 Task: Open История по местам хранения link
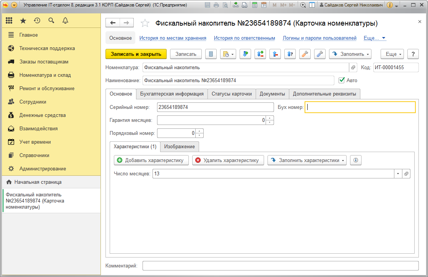(173, 38)
